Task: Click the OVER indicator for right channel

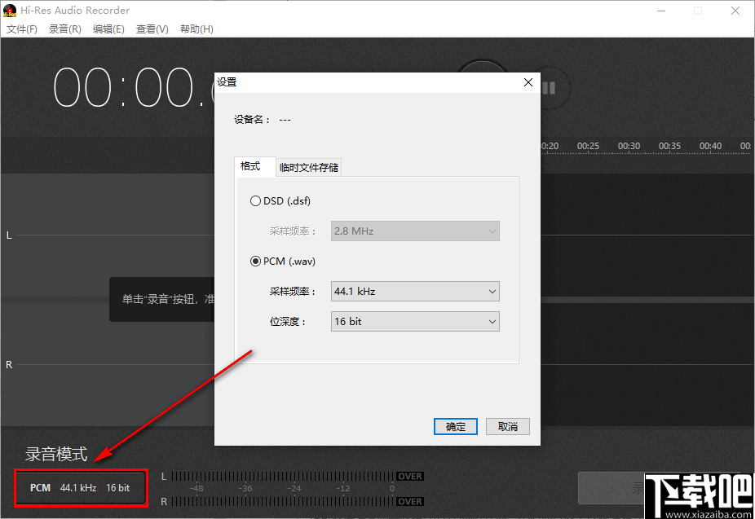Action: 409,502
